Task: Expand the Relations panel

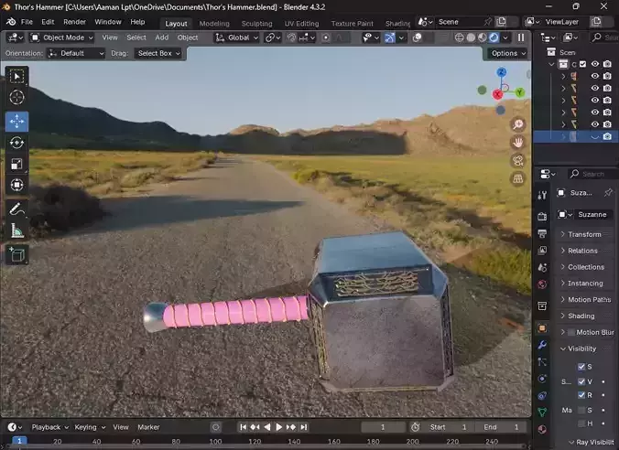Action: [582, 251]
